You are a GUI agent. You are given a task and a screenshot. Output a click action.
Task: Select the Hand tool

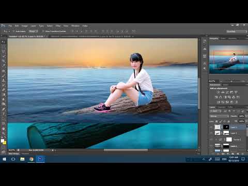click(x=3, y=129)
